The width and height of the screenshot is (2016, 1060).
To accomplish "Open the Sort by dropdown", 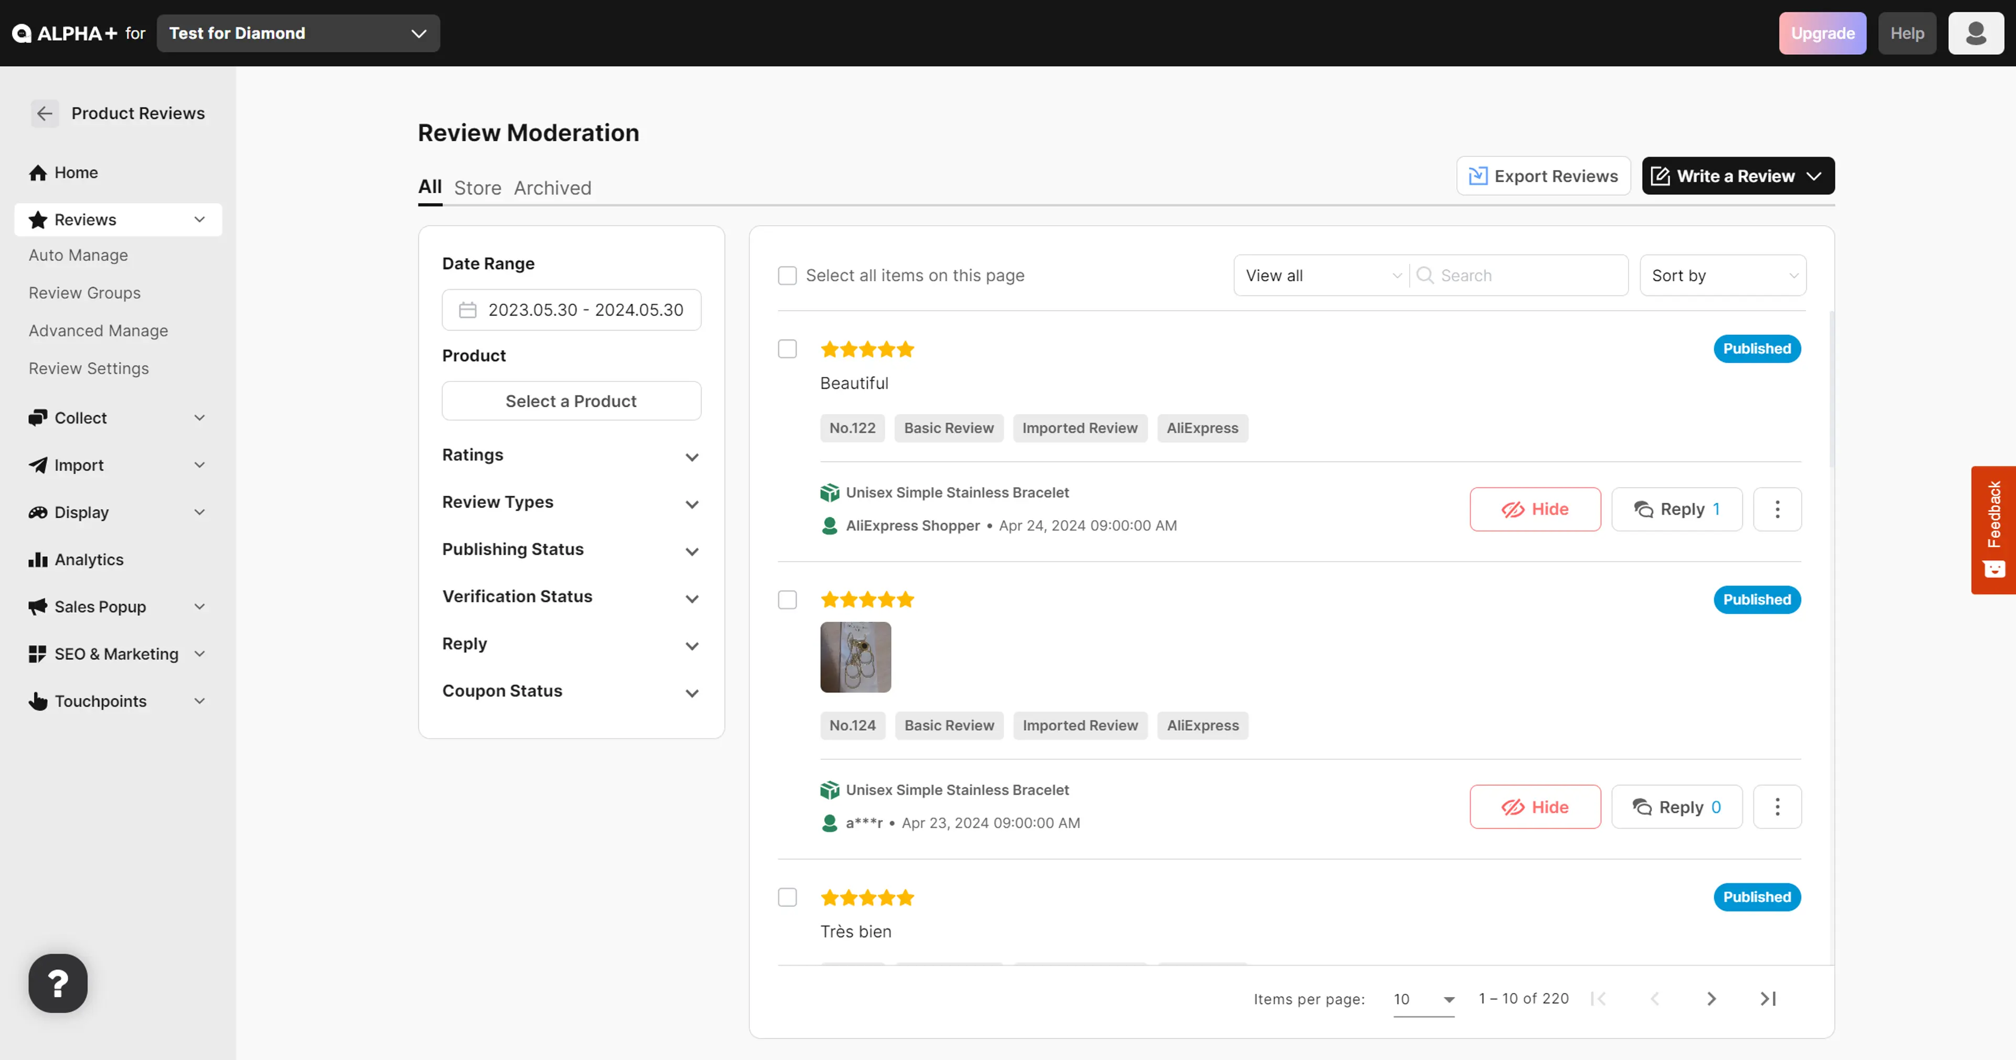I will [x=1723, y=275].
